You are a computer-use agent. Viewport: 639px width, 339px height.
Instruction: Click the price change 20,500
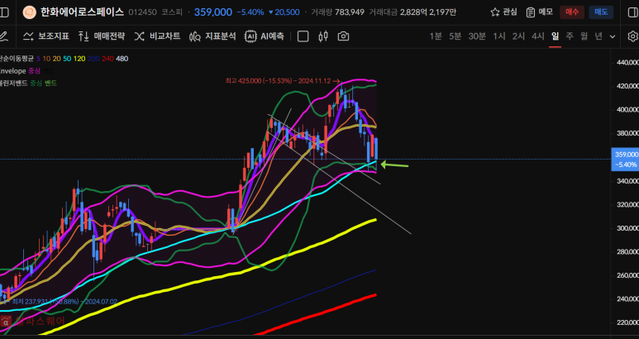(x=284, y=12)
